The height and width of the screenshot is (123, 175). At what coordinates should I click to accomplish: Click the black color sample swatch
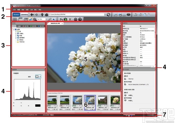[x=38, y=105]
